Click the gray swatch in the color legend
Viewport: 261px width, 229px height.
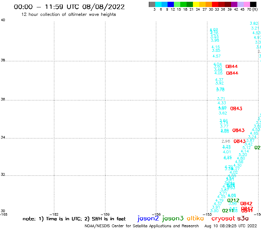point(152,4)
